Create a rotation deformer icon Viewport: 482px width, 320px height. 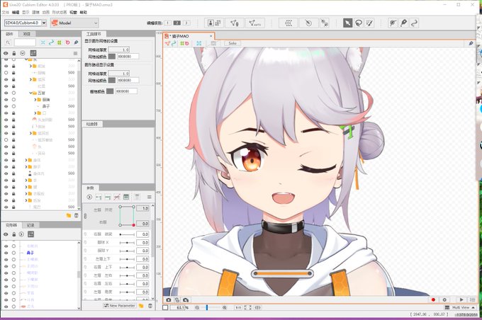click(x=308, y=23)
